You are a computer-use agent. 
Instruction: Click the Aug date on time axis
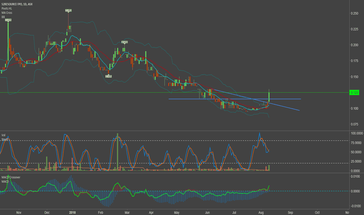coord(261,212)
